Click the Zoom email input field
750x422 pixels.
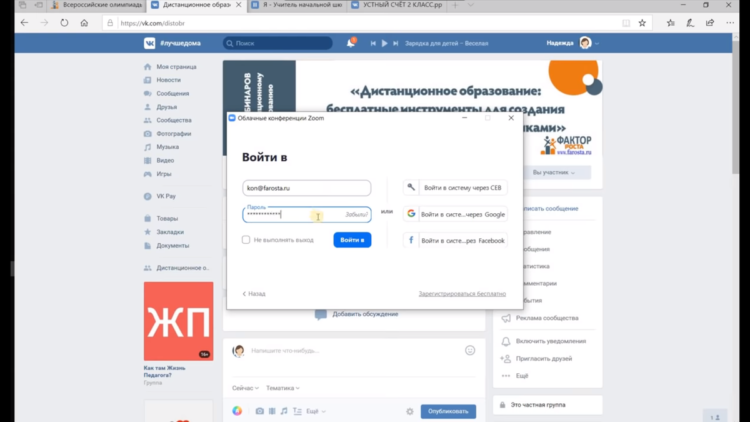pyautogui.click(x=307, y=188)
